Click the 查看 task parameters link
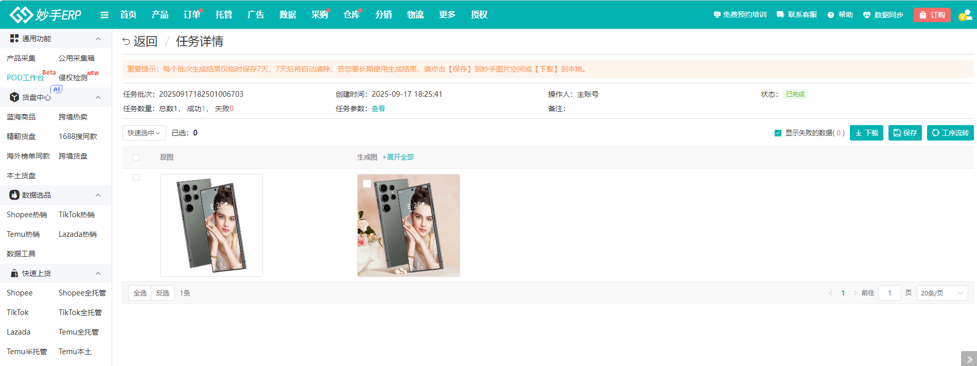This screenshot has width=977, height=366. pos(378,109)
